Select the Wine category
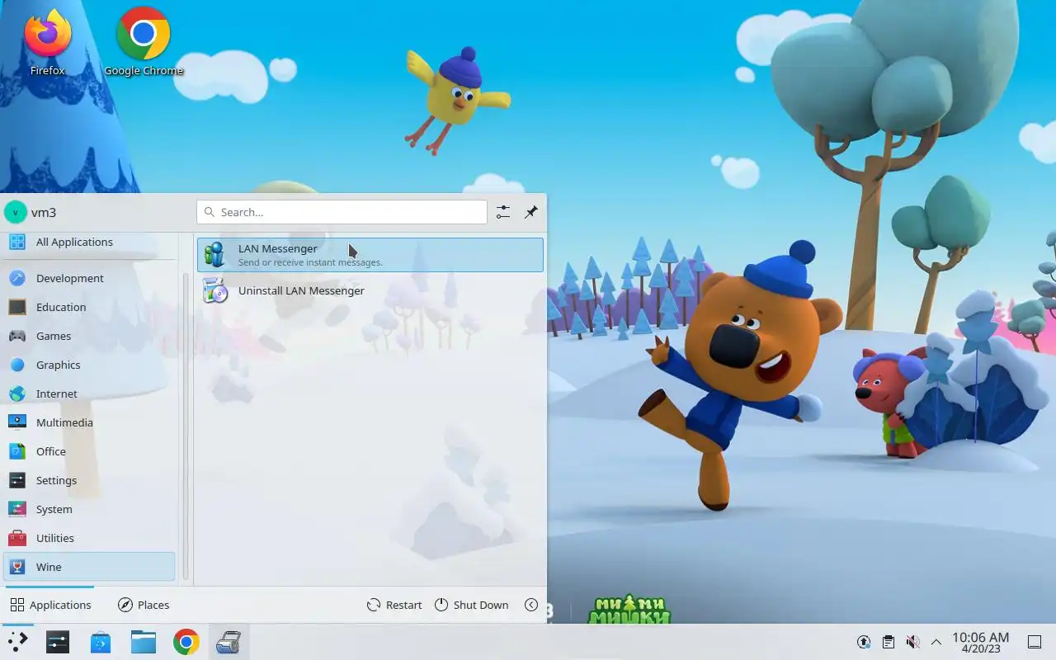This screenshot has width=1056, height=660. point(89,567)
